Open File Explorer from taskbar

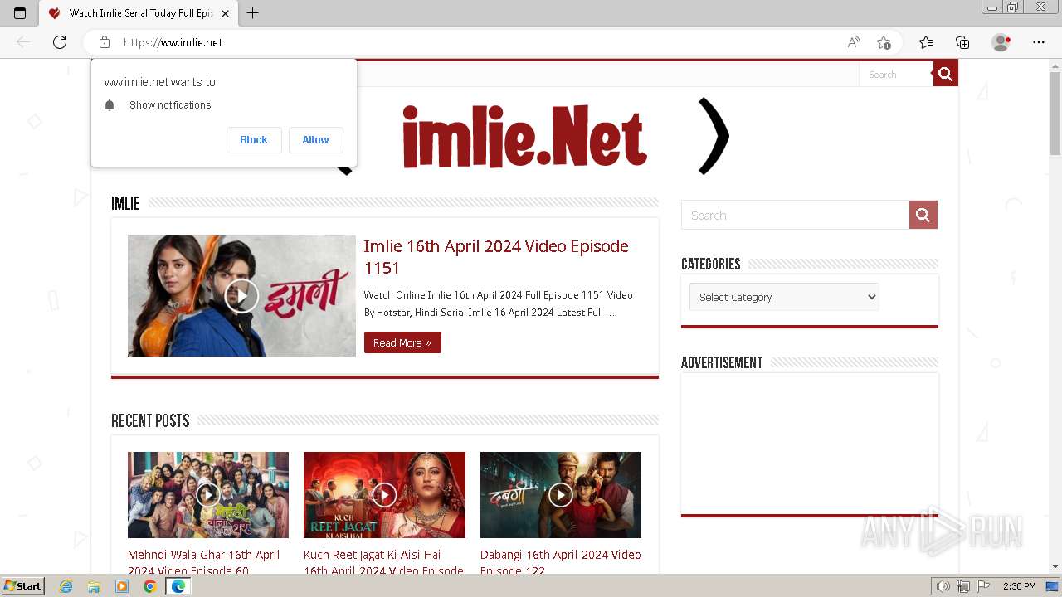coord(94,586)
